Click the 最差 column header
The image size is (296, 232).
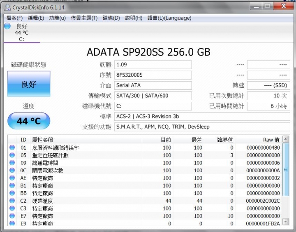click(x=188, y=140)
